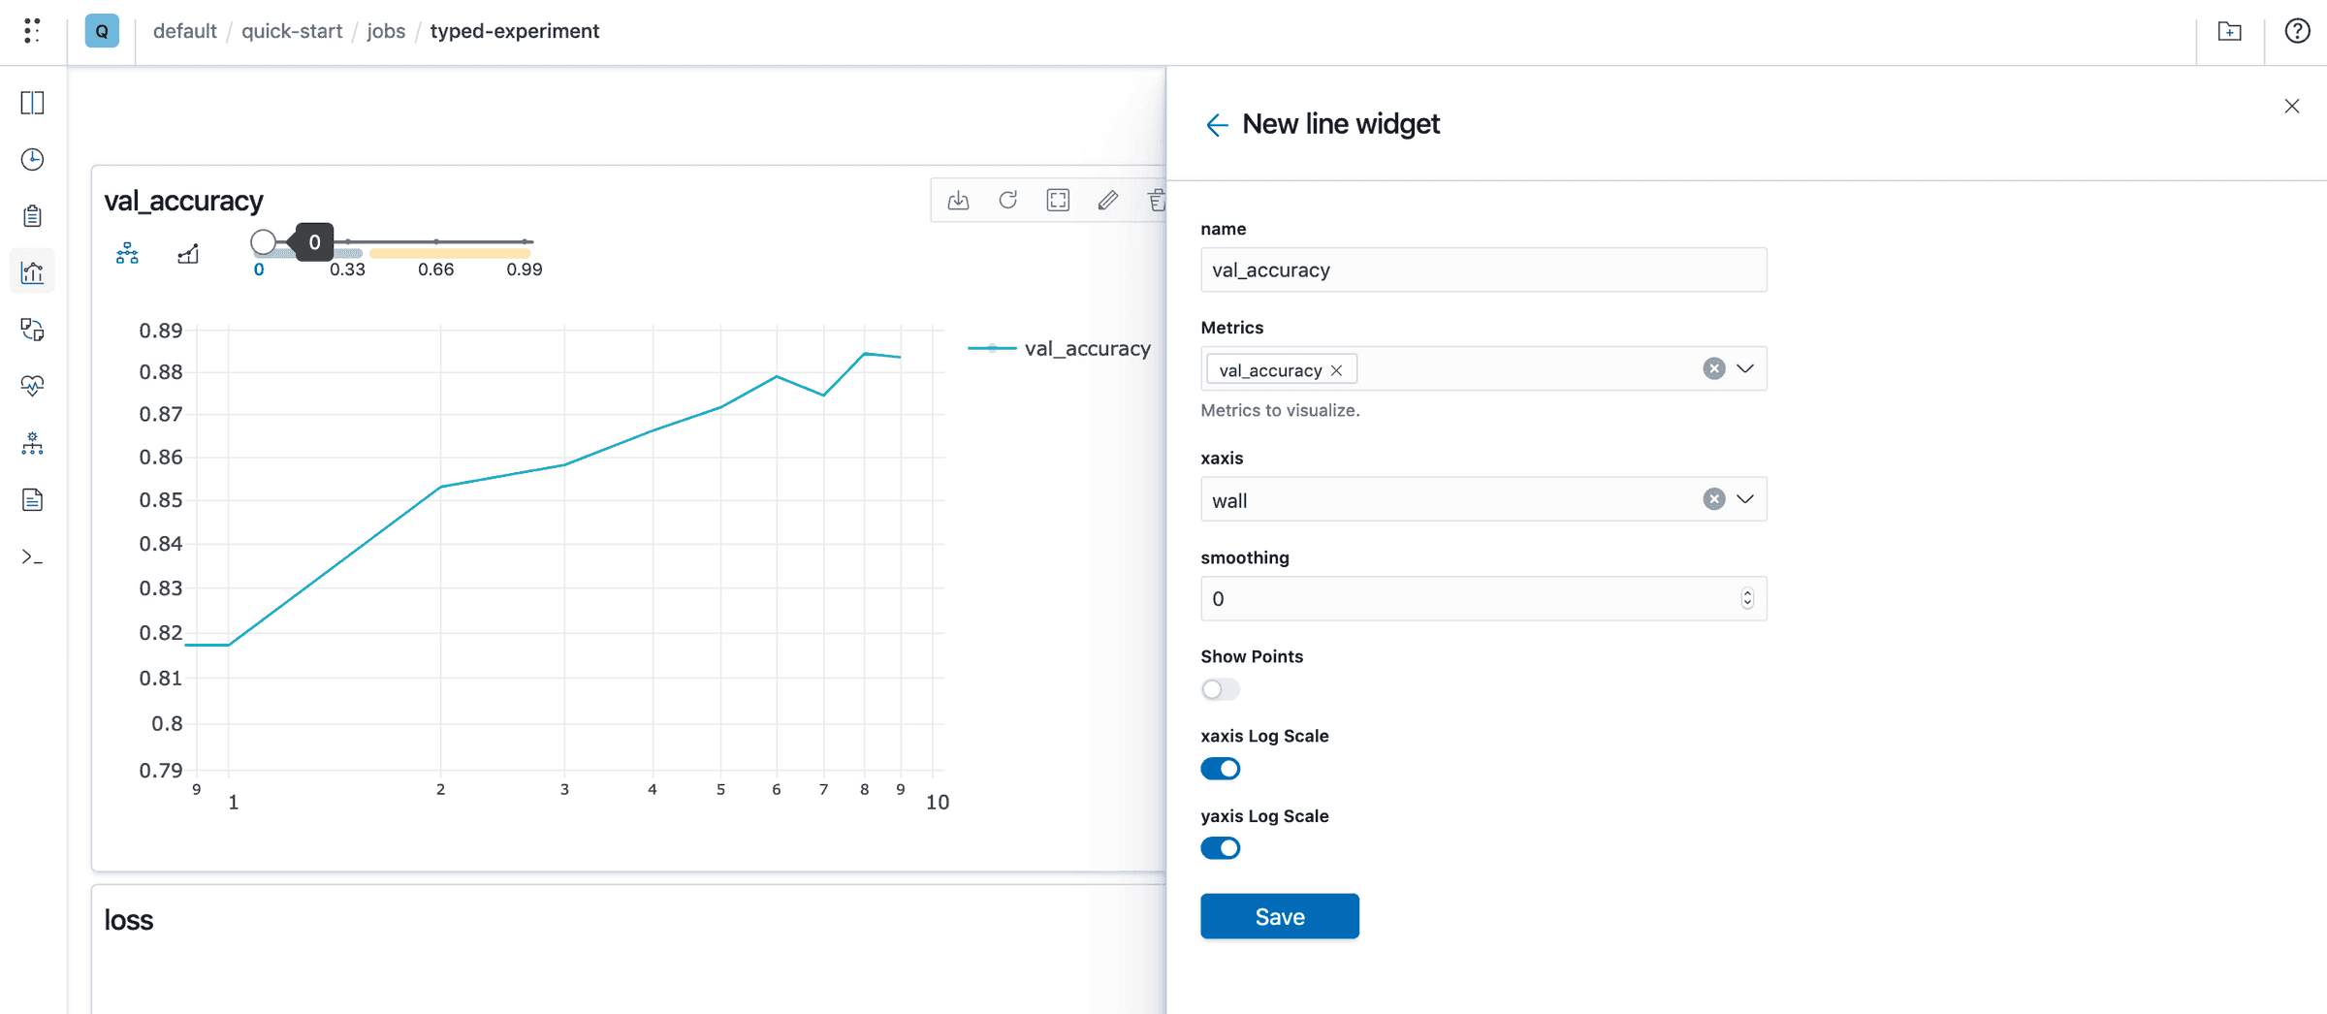Open the Metrics dropdown
This screenshot has width=2327, height=1014.
[x=1745, y=368]
